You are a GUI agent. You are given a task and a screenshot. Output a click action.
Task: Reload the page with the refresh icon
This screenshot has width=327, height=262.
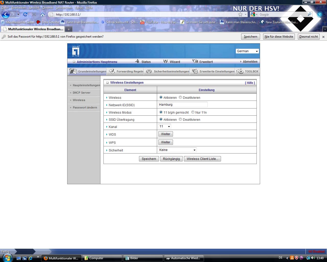pos(25,14)
